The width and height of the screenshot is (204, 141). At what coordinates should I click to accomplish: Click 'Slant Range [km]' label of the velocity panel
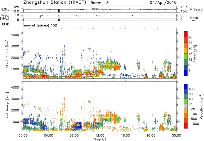click(7, 106)
